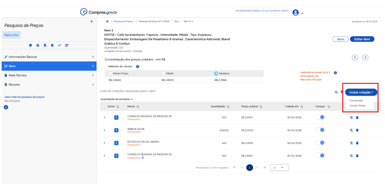Choose Outras fontes from Incluir cotação menu
This screenshot has width=385, height=193.
[357, 106]
